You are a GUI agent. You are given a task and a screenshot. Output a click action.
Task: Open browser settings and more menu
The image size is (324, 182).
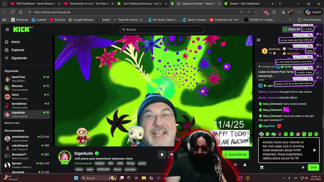[x=299, y=12]
